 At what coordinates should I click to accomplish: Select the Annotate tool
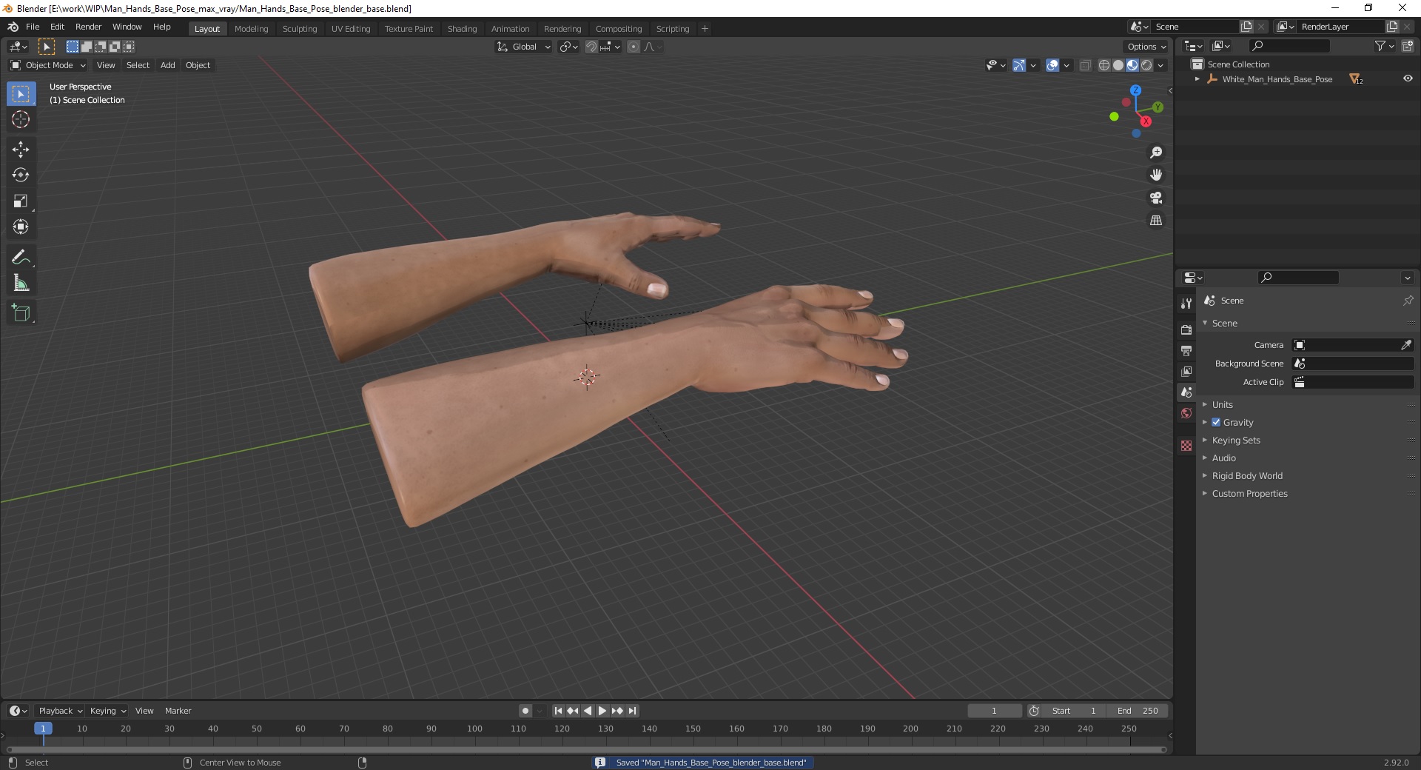pyautogui.click(x=21, y=258)
